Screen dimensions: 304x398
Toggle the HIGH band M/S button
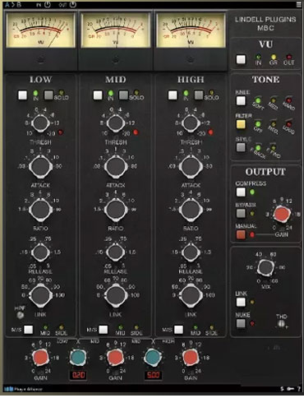pos(178,330)
